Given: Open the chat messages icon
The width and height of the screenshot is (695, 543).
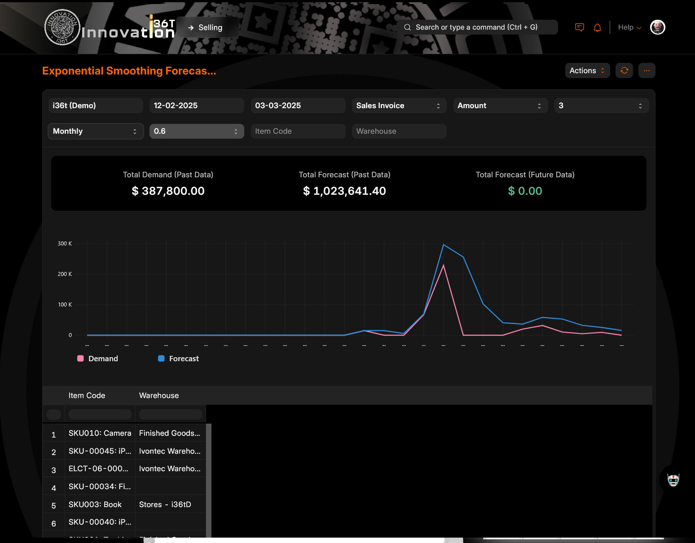Looking at the screenshot, I should coord(580,27).
